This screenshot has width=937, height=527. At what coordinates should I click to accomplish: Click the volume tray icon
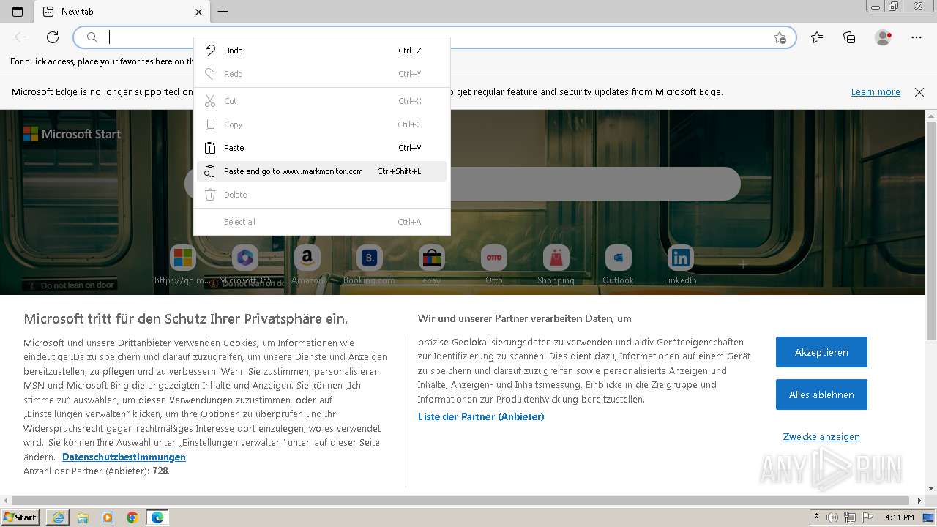tap(834, 517)
